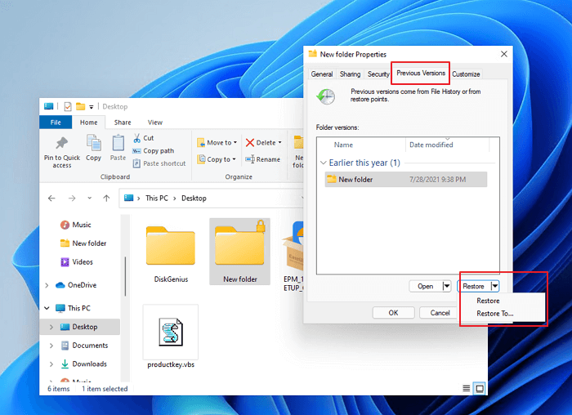Expand the This PC tree node
The image size is (572, 415).
pos(48,309)
